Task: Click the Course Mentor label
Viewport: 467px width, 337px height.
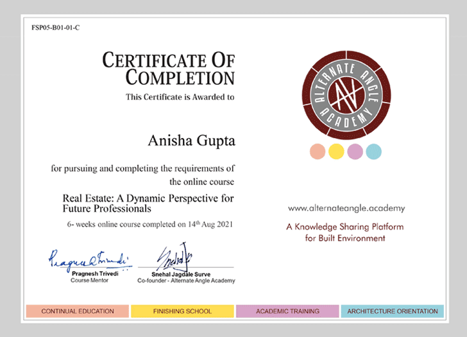Action: [x=89, y=281]
